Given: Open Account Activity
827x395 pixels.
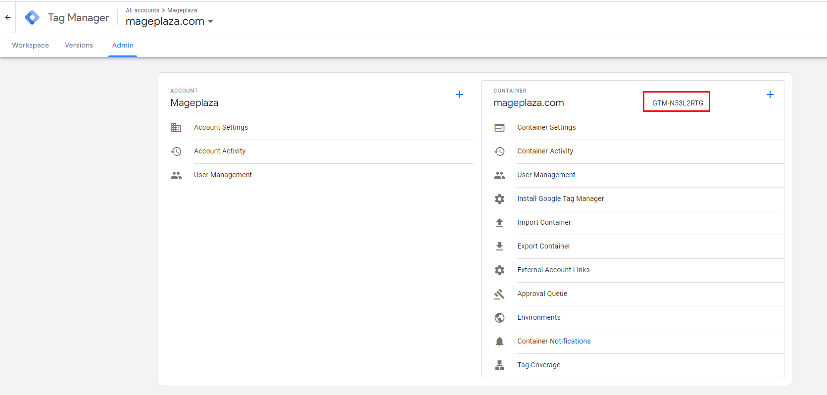Looking at the screenshot, I should [220, 151].
